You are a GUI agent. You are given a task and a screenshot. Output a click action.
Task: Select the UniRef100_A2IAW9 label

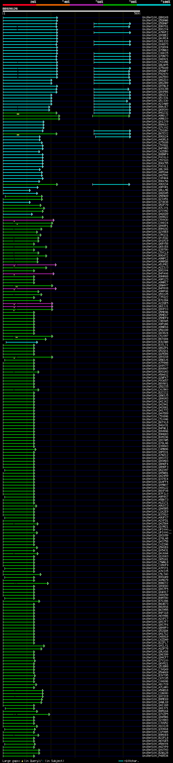click(155, 104)
